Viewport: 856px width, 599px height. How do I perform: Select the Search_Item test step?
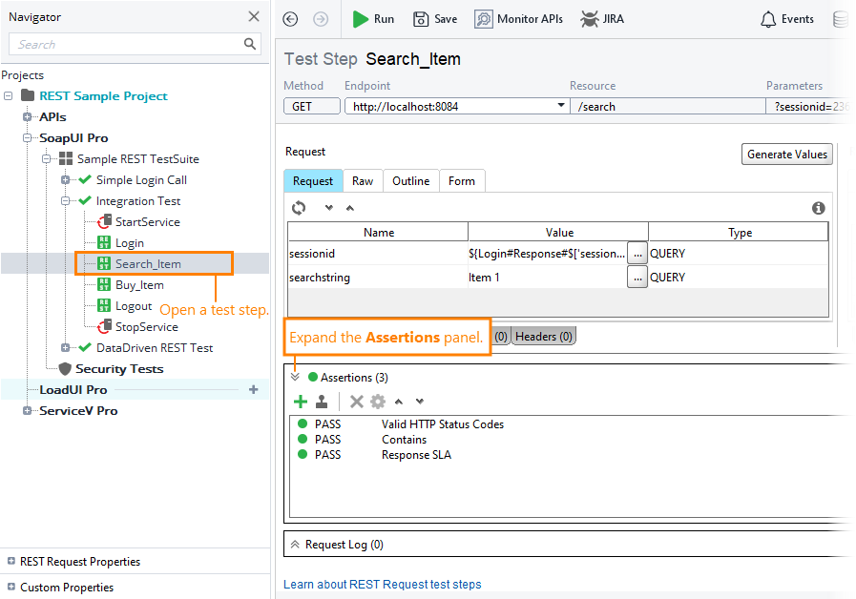(x=148, y=264)
